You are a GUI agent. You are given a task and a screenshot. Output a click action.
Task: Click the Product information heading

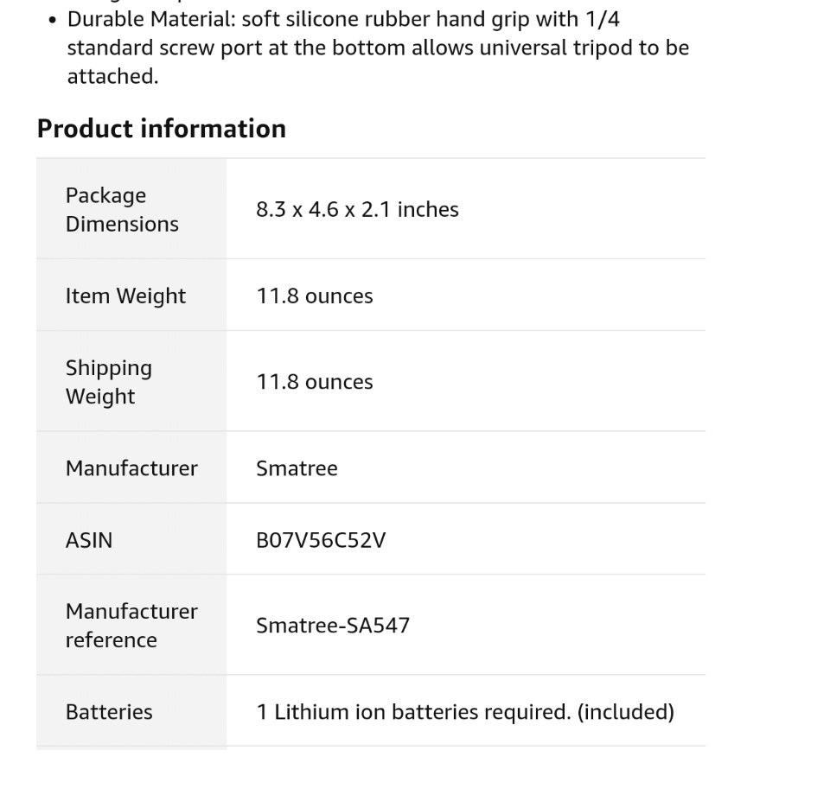click(x=161, y=129)
